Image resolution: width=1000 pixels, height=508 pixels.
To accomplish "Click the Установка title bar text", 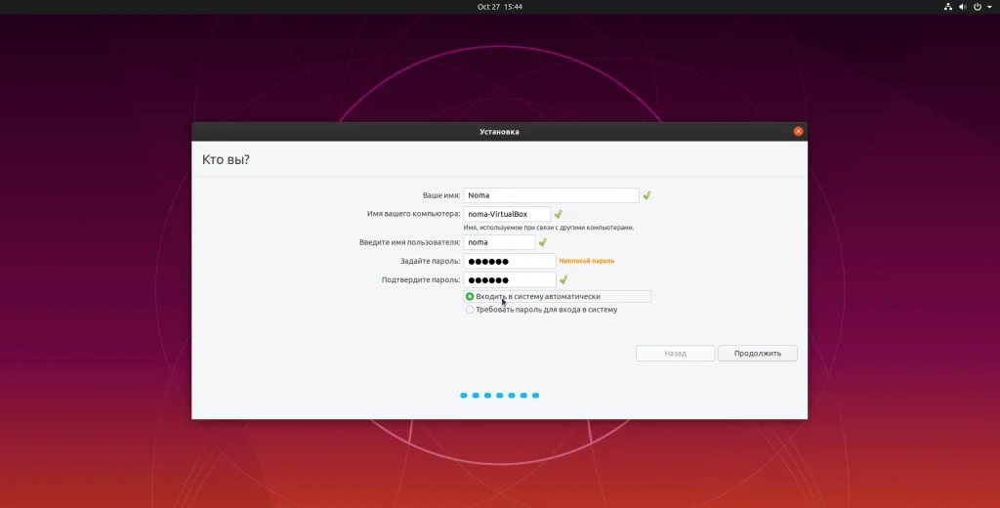I will (x=499, y=132).
